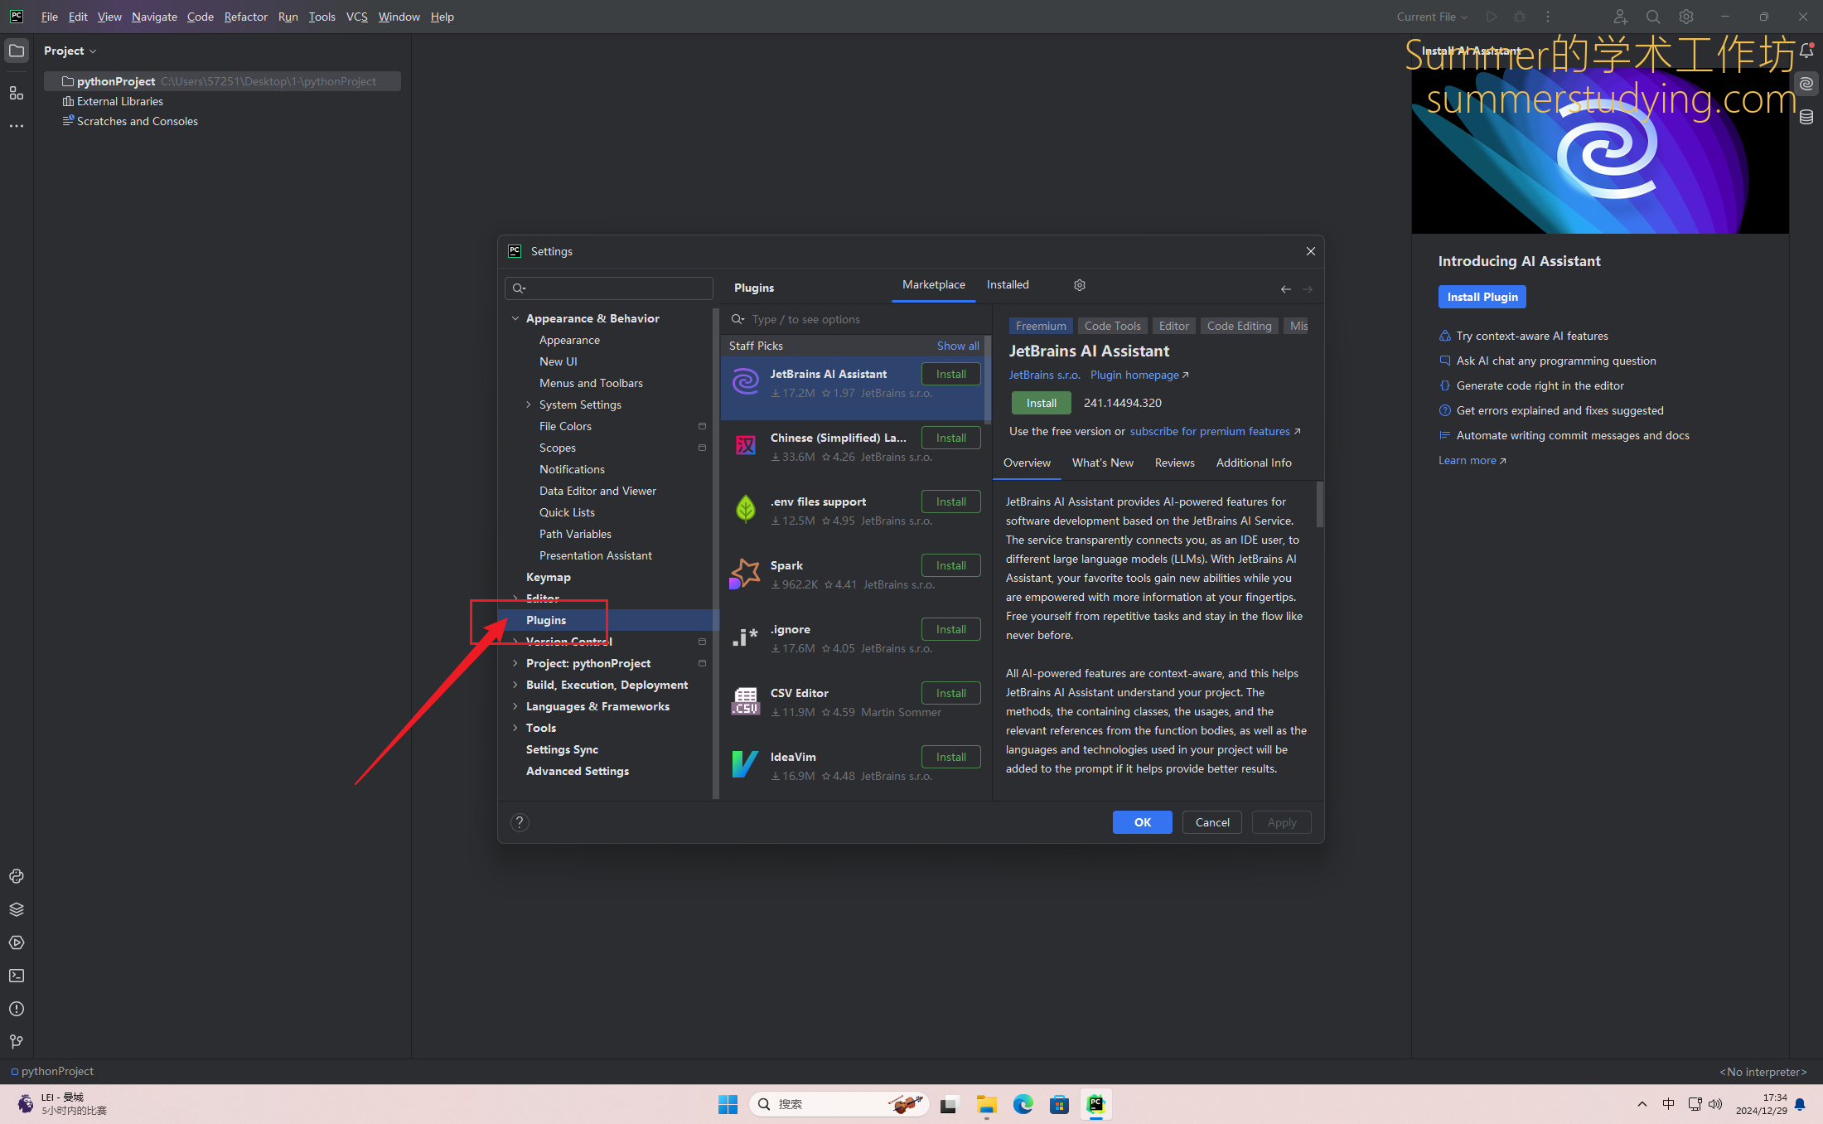1823x1124 pixels.
Task: Open Code With Me icon
Action: pos(1620,17)
